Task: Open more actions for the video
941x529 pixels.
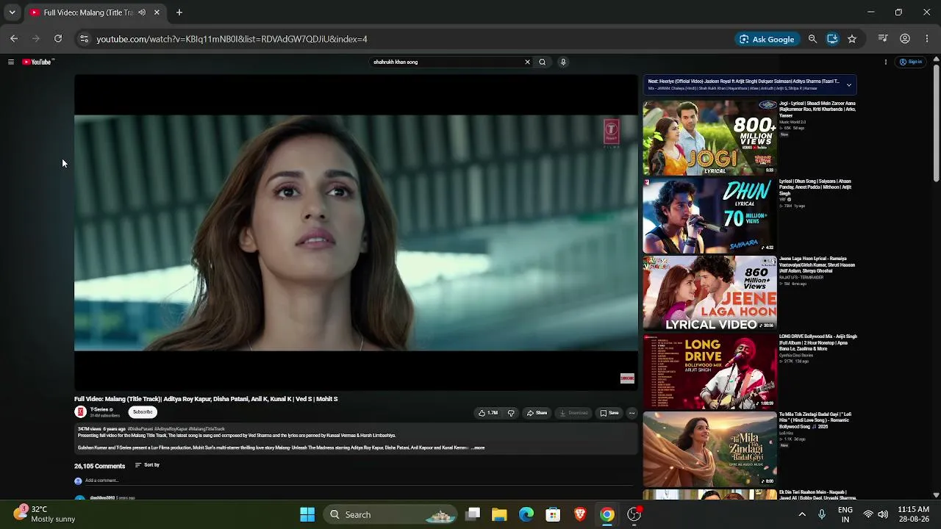Action: tap(631, 413)
